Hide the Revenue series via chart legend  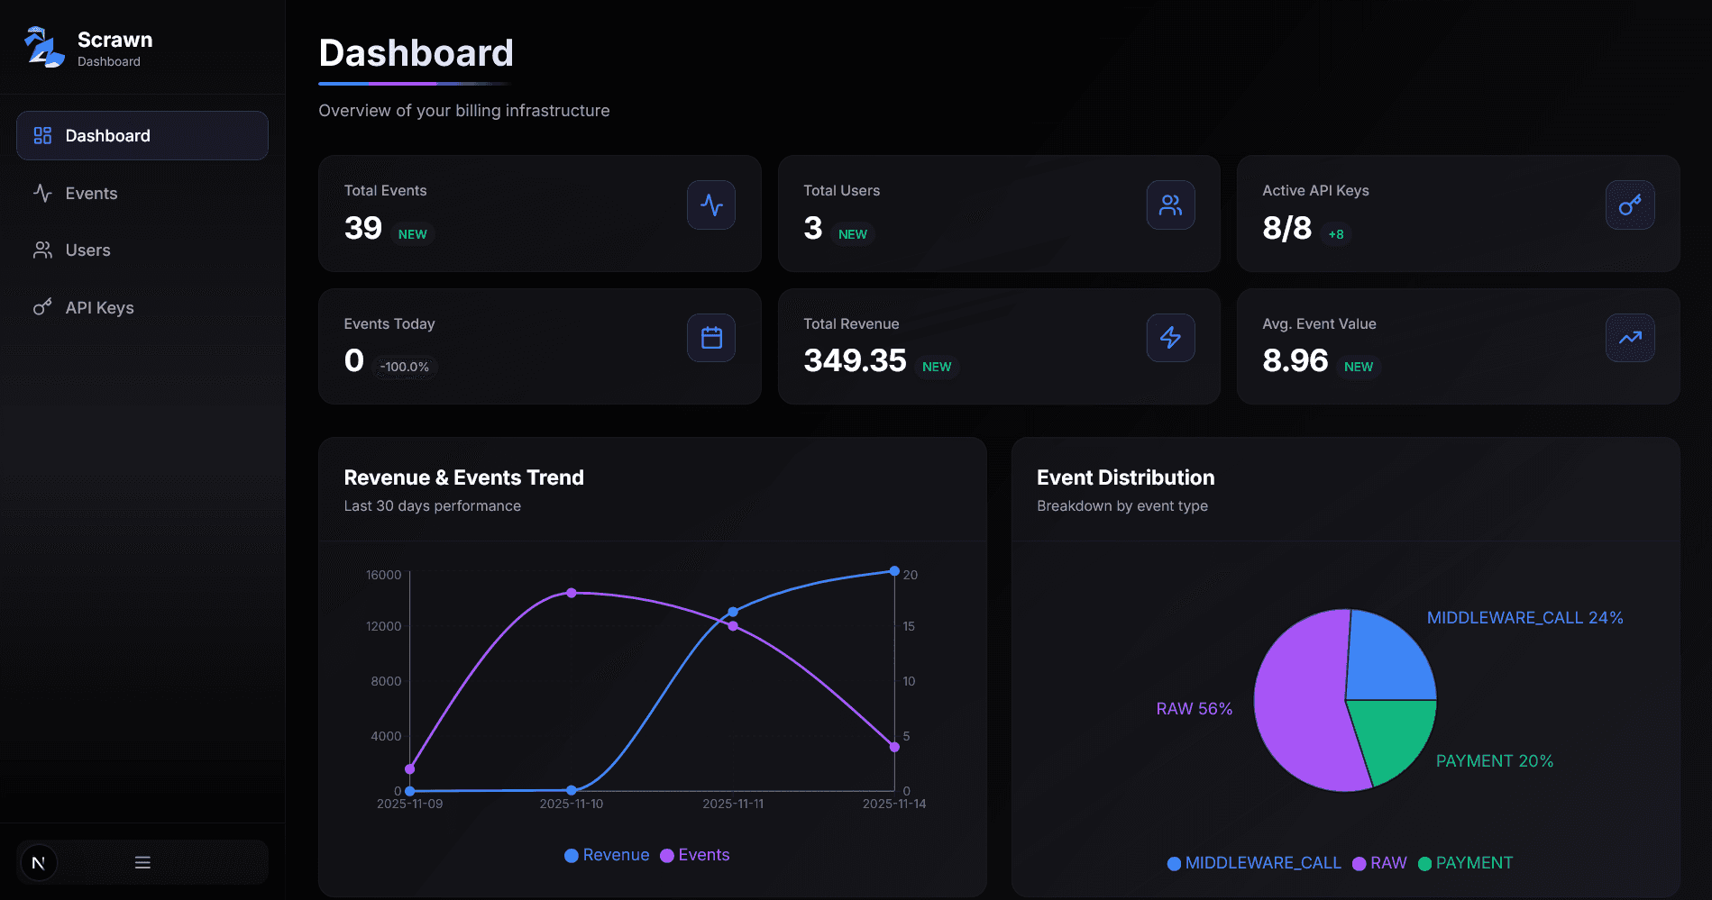pos(606,854)
